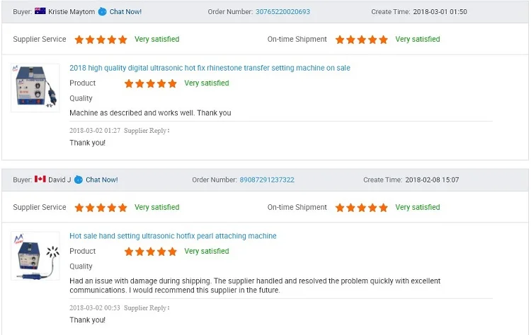
Task: Click Product star rating for pearl attaching machine
Action: pos(151,252)
